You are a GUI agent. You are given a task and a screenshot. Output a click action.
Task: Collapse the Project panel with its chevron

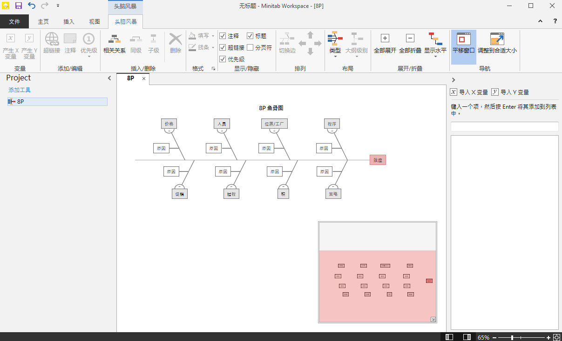109,78
